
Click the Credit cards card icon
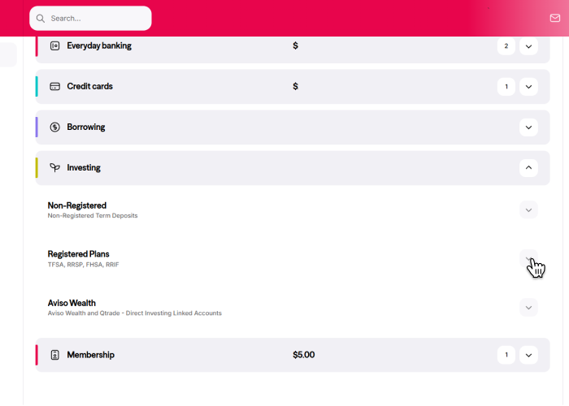click(55, 87)
